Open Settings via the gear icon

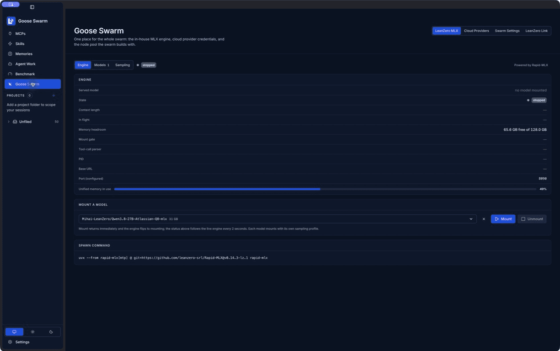10,342
